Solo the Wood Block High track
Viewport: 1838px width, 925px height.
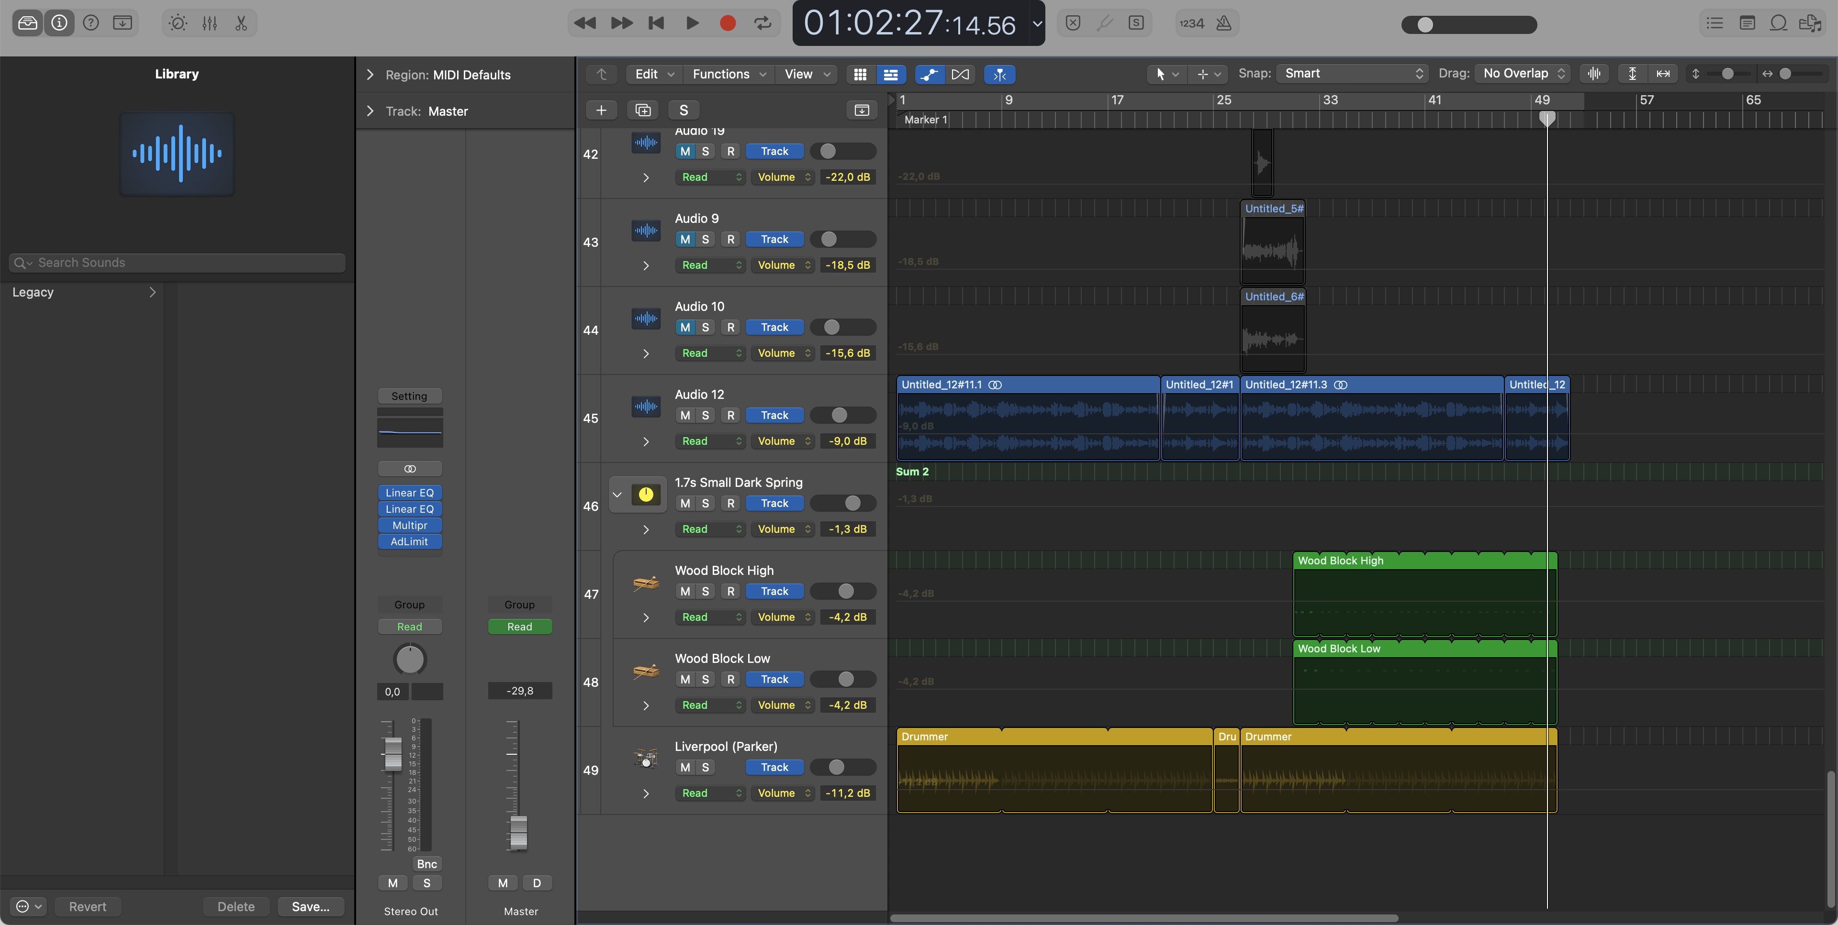(x=705, y=591)
